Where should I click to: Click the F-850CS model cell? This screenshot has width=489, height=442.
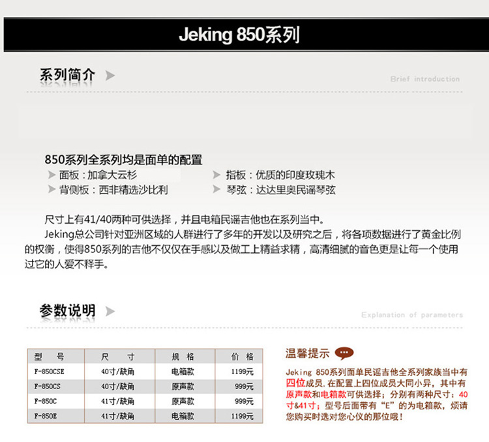[x=48, y=387]
